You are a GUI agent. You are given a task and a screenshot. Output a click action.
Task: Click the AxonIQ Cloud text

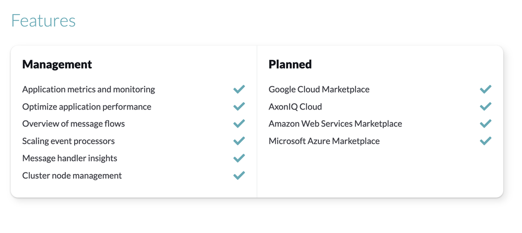(x=295, y=106)
